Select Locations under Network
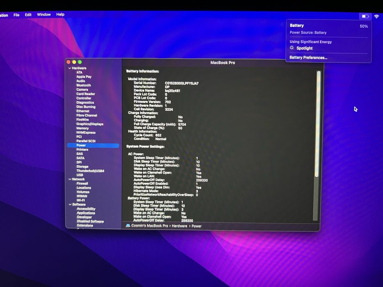The height and width of the screenshot is (287, 383). [x=84, y=188]
